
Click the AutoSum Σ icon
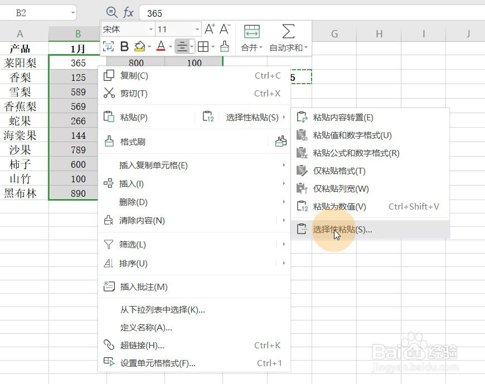pos(288,31)
